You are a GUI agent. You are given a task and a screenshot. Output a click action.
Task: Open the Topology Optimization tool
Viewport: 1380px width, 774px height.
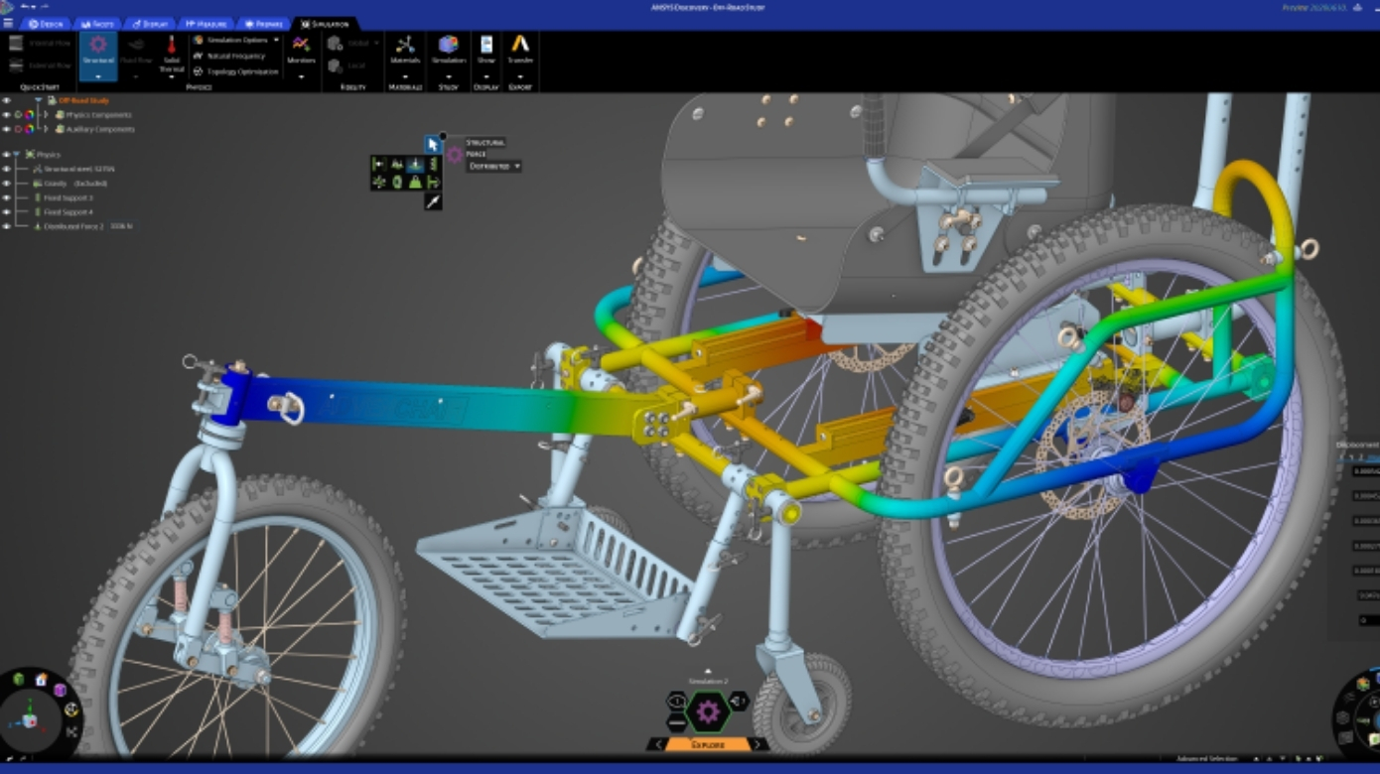(237, 72)
